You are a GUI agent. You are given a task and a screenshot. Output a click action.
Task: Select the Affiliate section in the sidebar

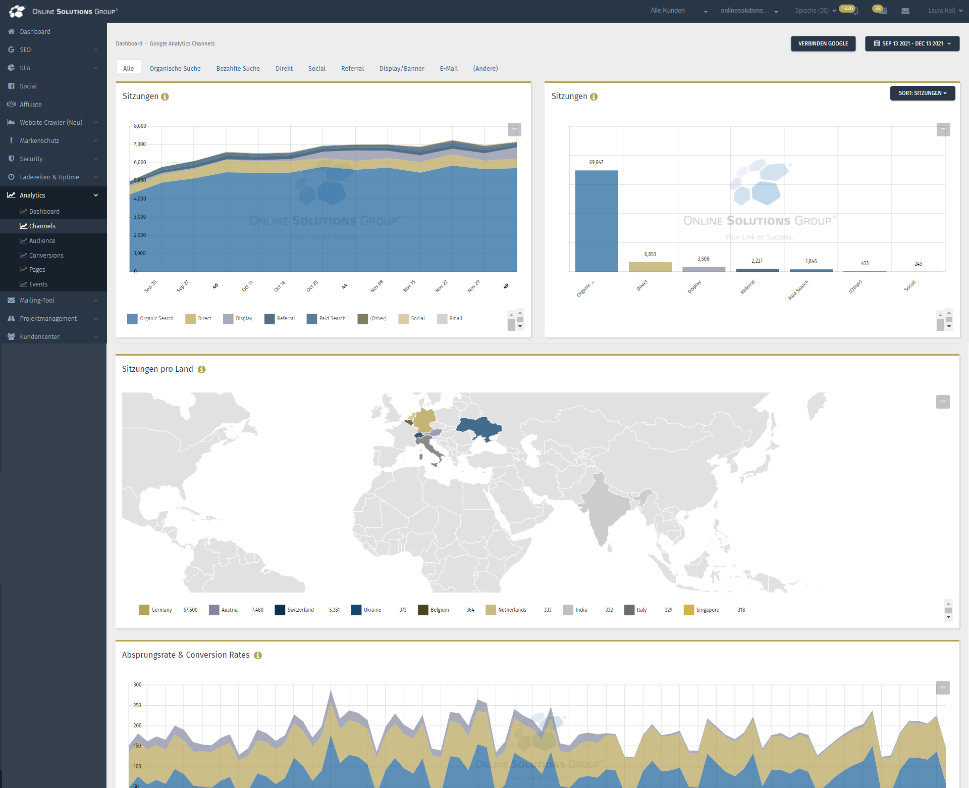click(x=30, y=104)
